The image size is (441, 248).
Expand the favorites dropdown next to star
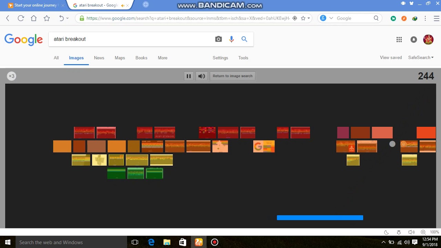[309, 18]
